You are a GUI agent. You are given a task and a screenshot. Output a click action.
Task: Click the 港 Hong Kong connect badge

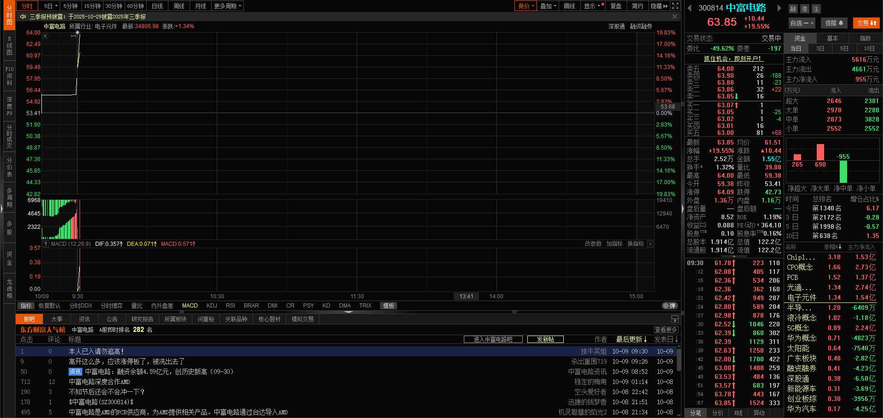pyautogui.click(x=804, y=9)
